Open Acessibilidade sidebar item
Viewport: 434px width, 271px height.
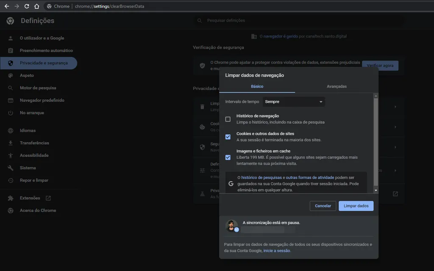tap(34, 155)
